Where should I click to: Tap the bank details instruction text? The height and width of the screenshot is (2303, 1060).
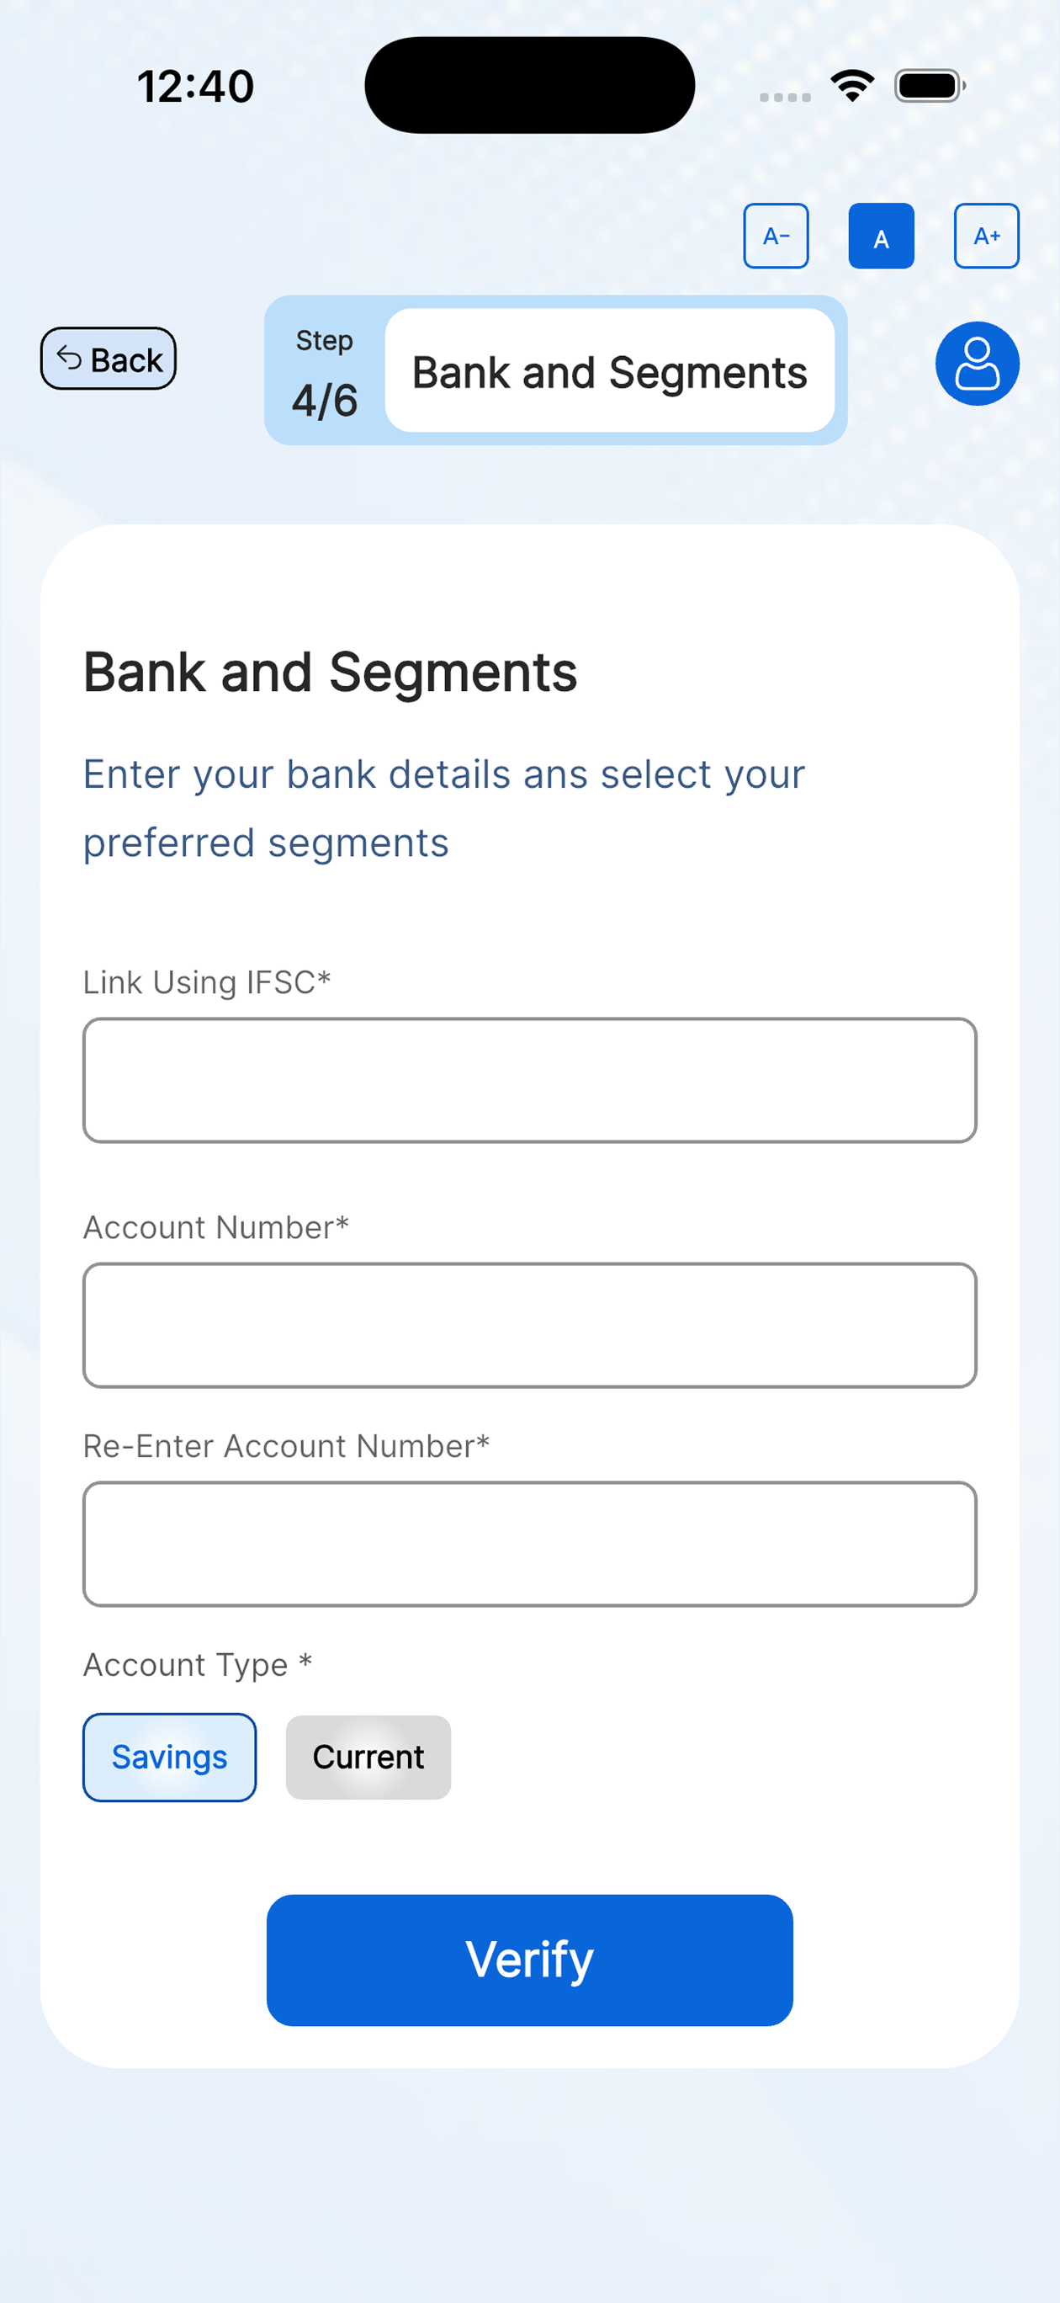pos(444,808)
